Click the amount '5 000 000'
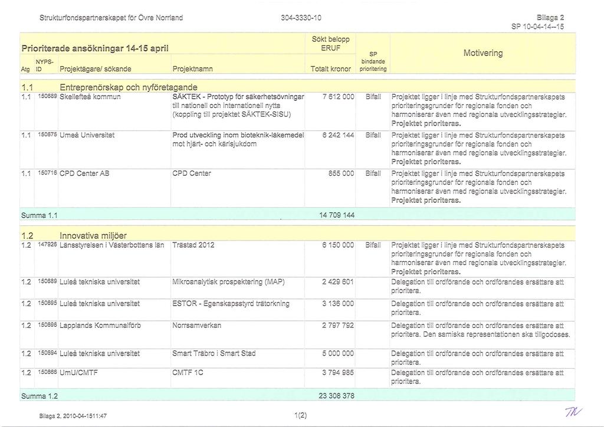This screenshot has width=604, height=427. pyautogui.click(x=338, y=353)
